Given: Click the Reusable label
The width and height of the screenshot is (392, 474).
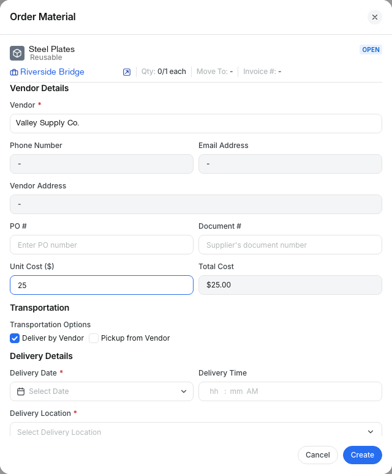Looking at the screenshot, I should [x=46, y=57].
